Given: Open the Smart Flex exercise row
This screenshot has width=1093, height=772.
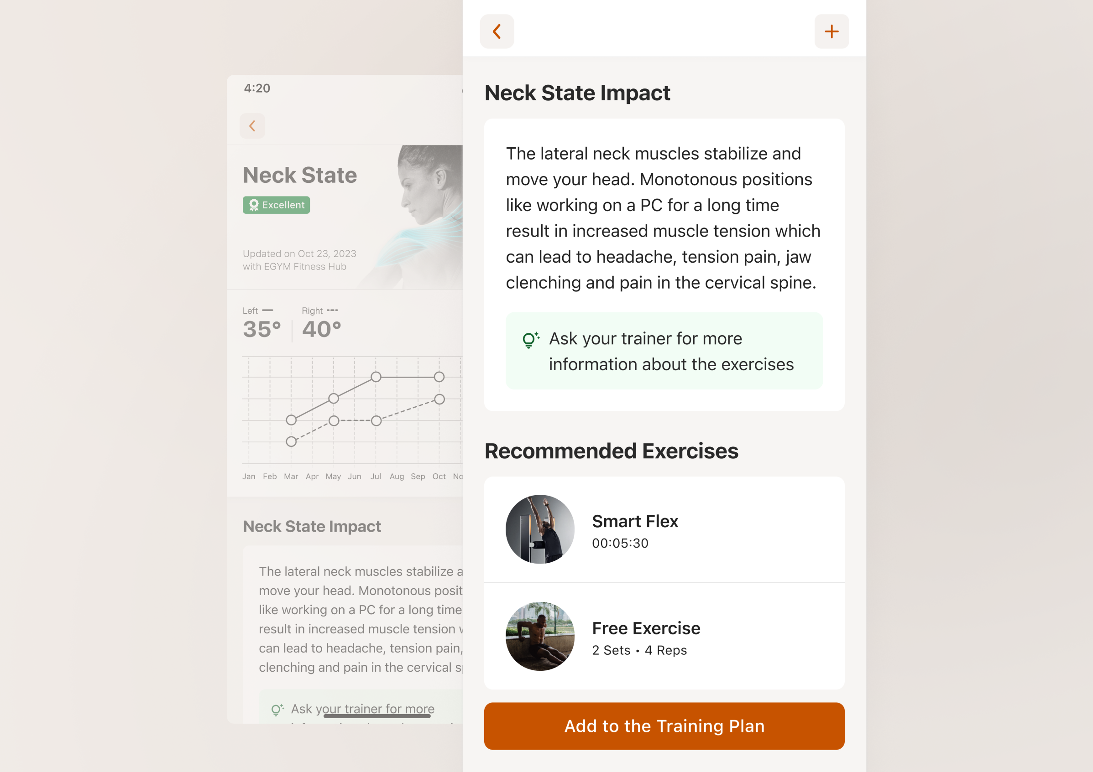Looking at the screenshot, I should tap(664, 529).
